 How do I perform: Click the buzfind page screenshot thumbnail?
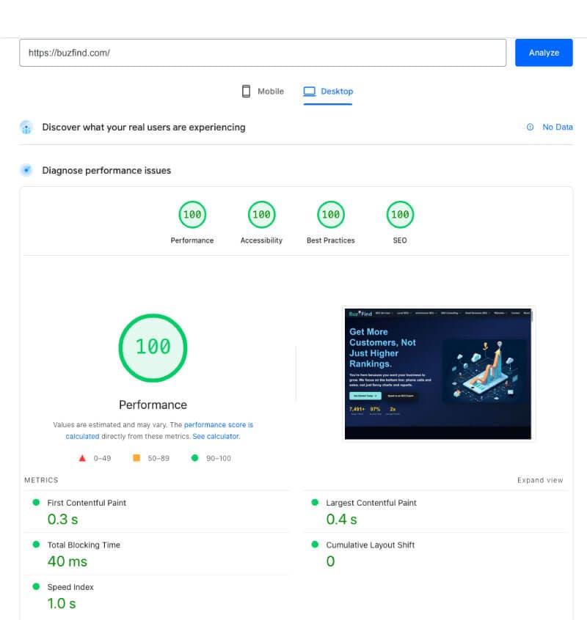pos(438,374)
